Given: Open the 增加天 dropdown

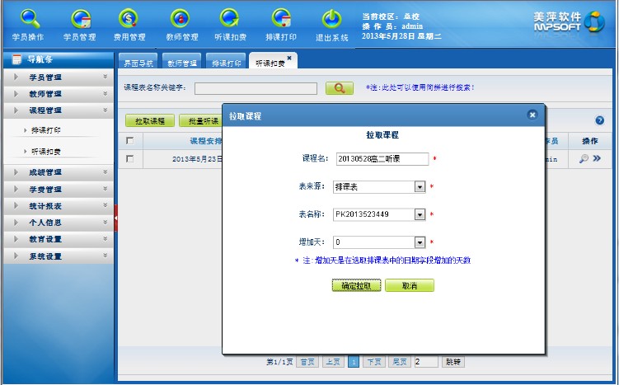Looking at the screenshot, I should pyautogui.click(x=420, y=242).
